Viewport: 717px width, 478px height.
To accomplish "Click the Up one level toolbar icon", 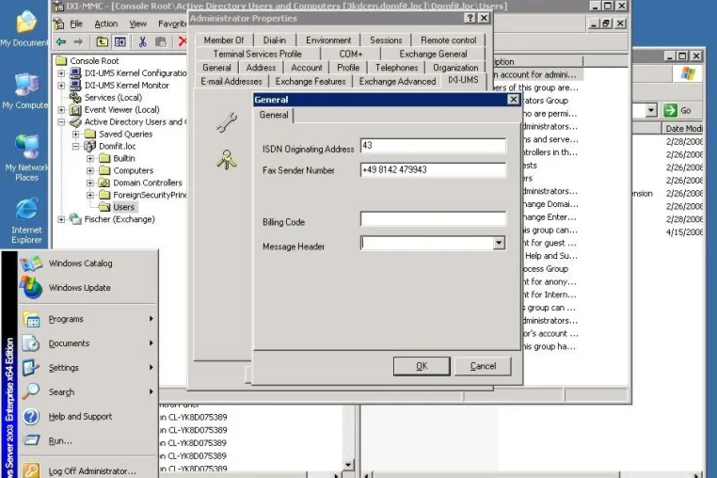I will coord(102,42).
